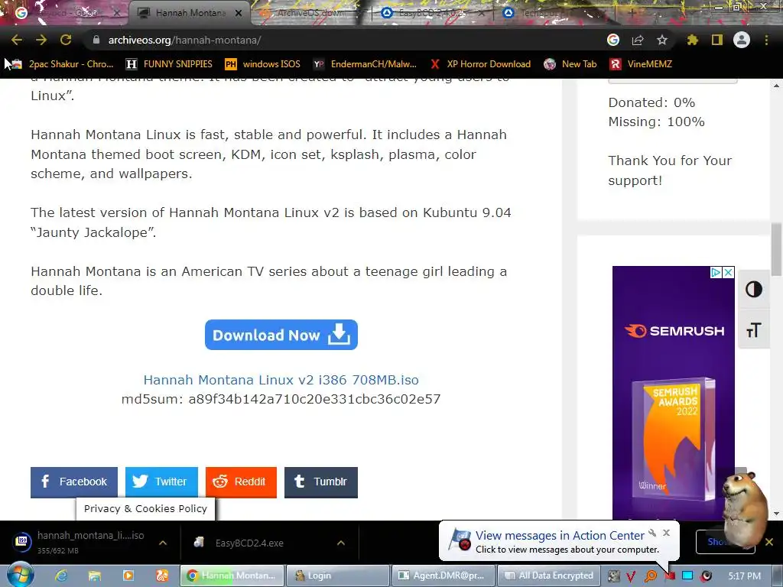Switch to the Login taskbar window
The image size is (783, 587).
click(x=338, y=576)
